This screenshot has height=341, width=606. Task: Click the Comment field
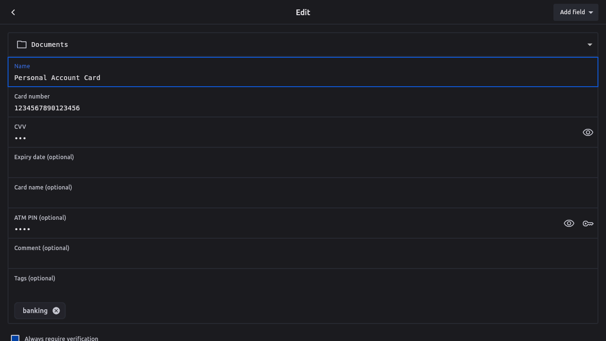tap(303, 259)
